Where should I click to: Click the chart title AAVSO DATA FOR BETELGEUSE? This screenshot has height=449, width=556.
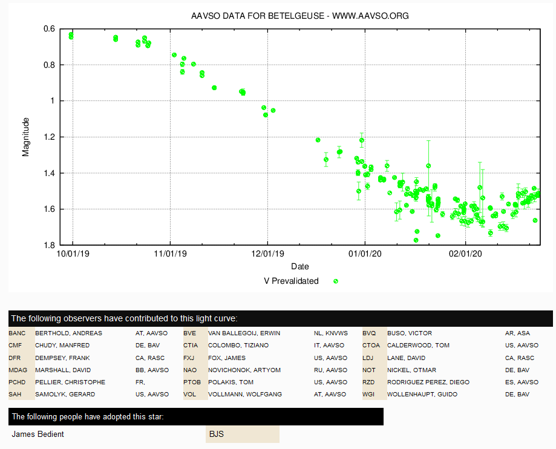click(x=258, y=16)
